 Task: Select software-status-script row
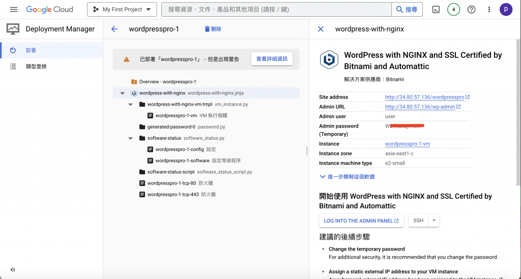pos(206,172)
